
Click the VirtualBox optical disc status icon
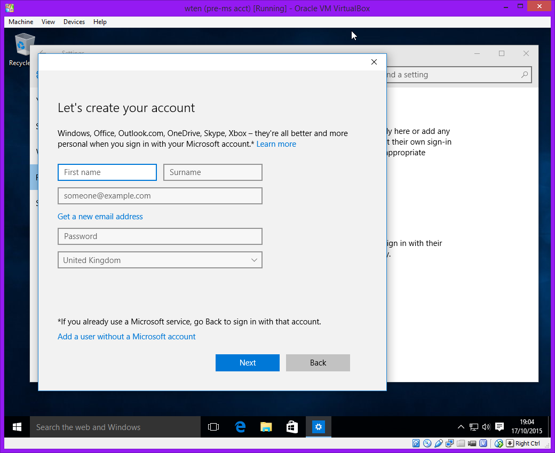(x=427, y=443)
